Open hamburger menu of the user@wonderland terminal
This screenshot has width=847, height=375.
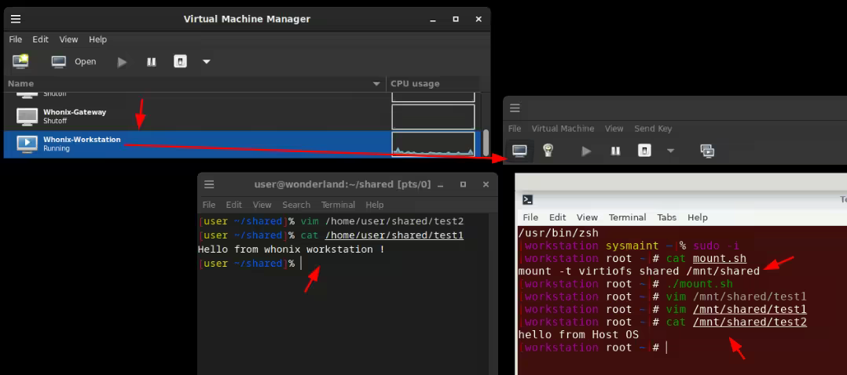(210, 184)
